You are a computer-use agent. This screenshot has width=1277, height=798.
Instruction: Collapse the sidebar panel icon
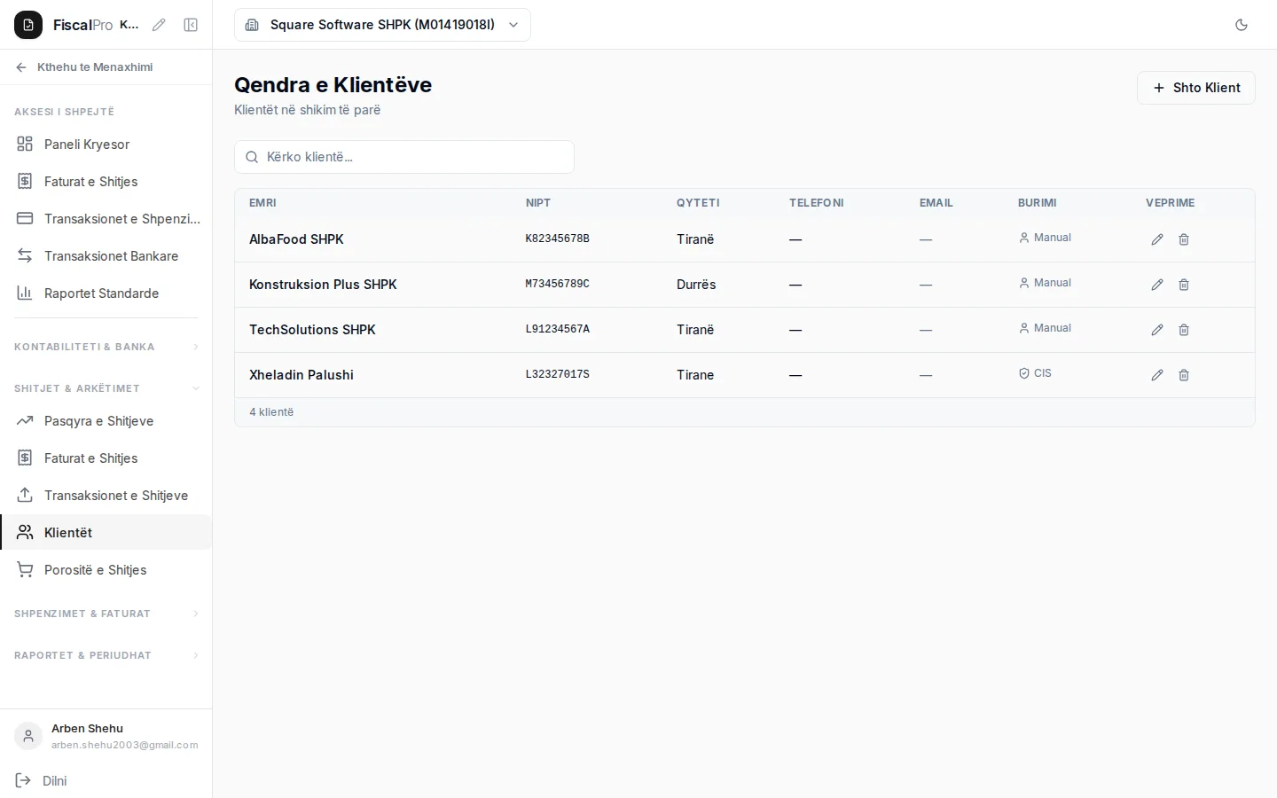coord(191,25)
